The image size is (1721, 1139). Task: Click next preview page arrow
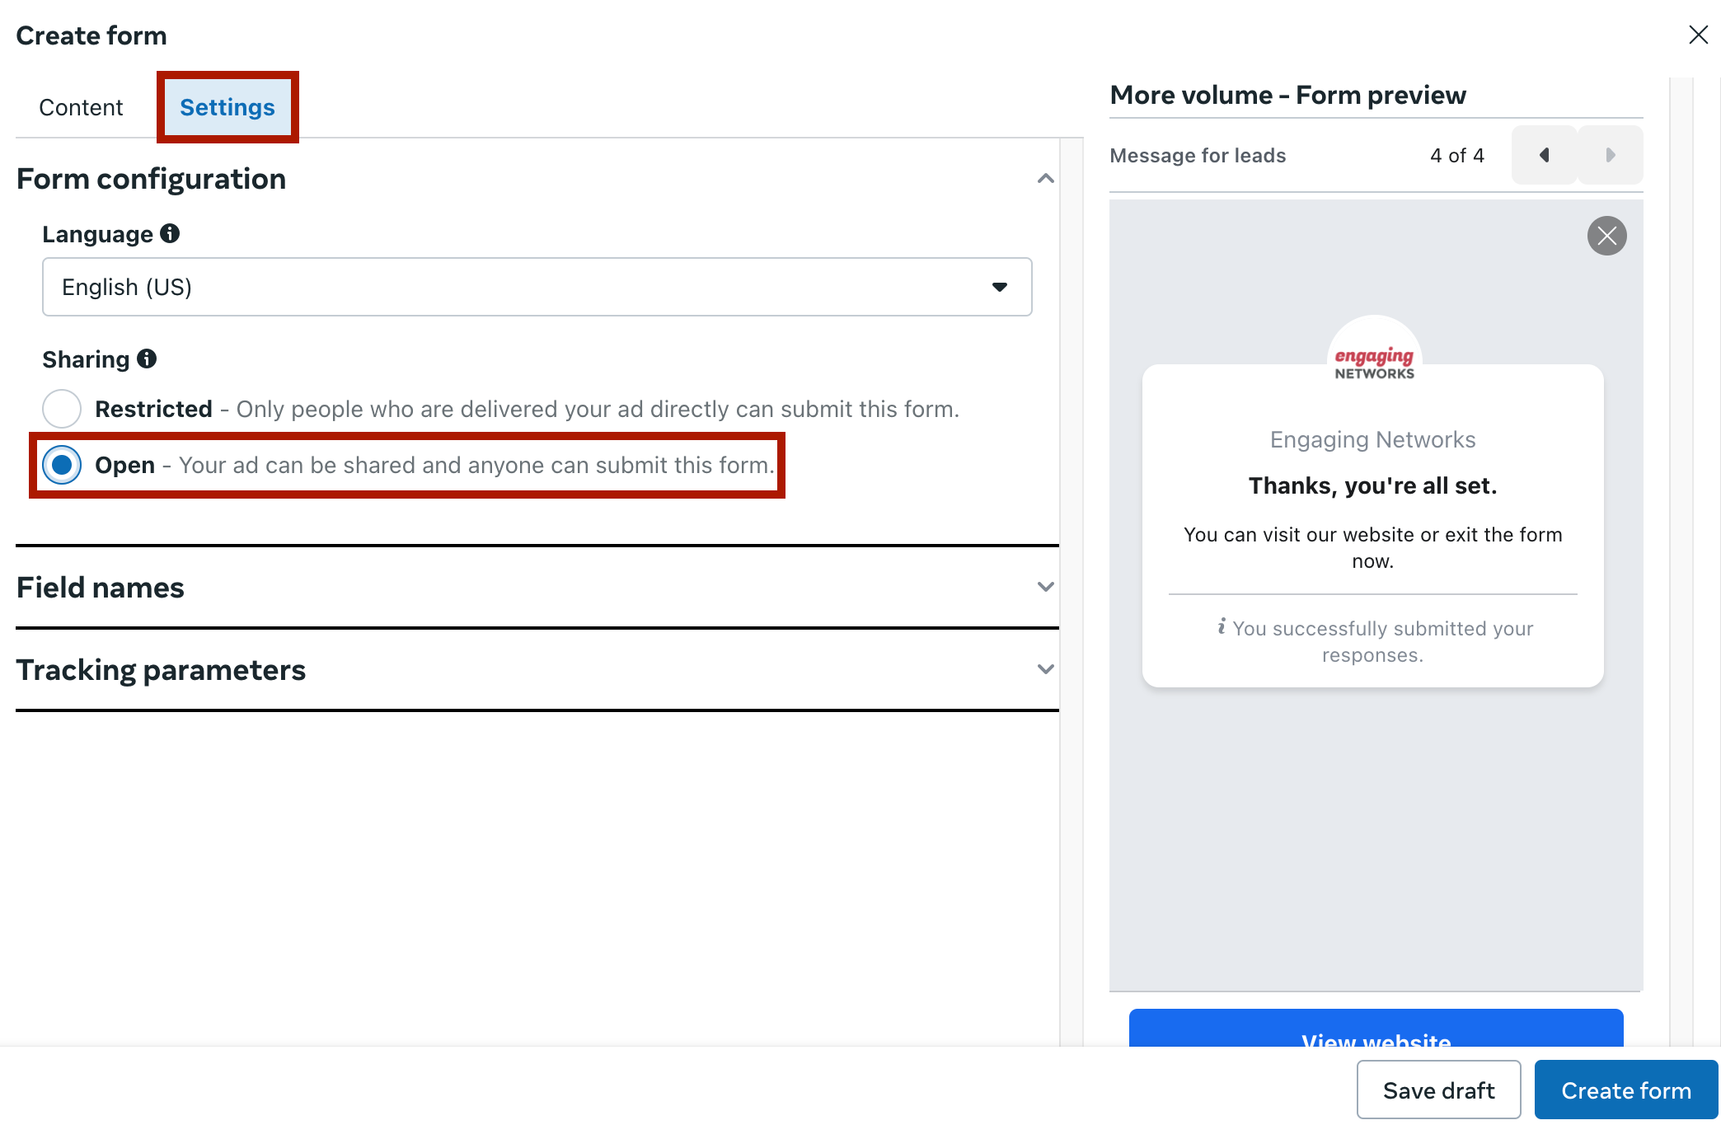pos(1610,155)
